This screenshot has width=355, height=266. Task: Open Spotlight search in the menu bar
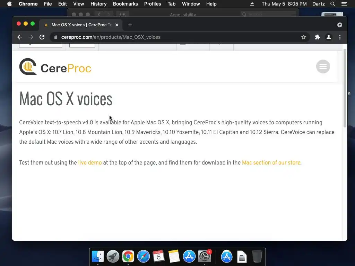click(333, 4)
